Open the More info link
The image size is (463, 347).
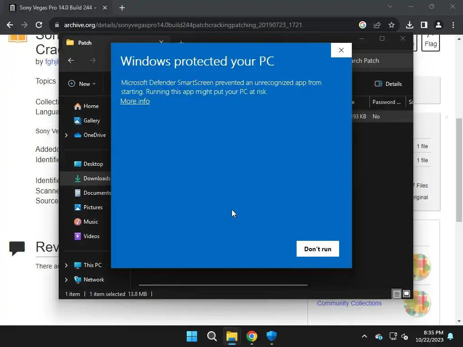point(135,101)
